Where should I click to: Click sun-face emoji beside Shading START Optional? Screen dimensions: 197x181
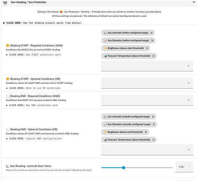click(8, 79)
